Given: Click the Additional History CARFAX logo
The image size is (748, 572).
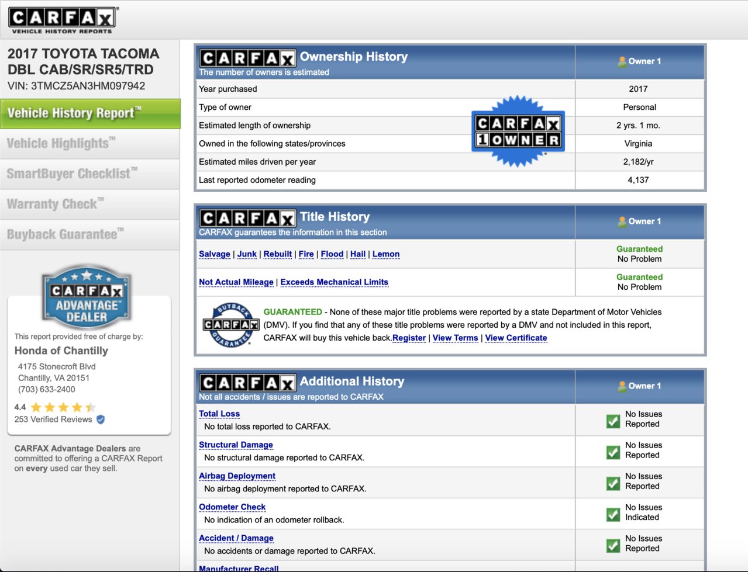Looking at the screenshot, I should click(x=247, y=383).
